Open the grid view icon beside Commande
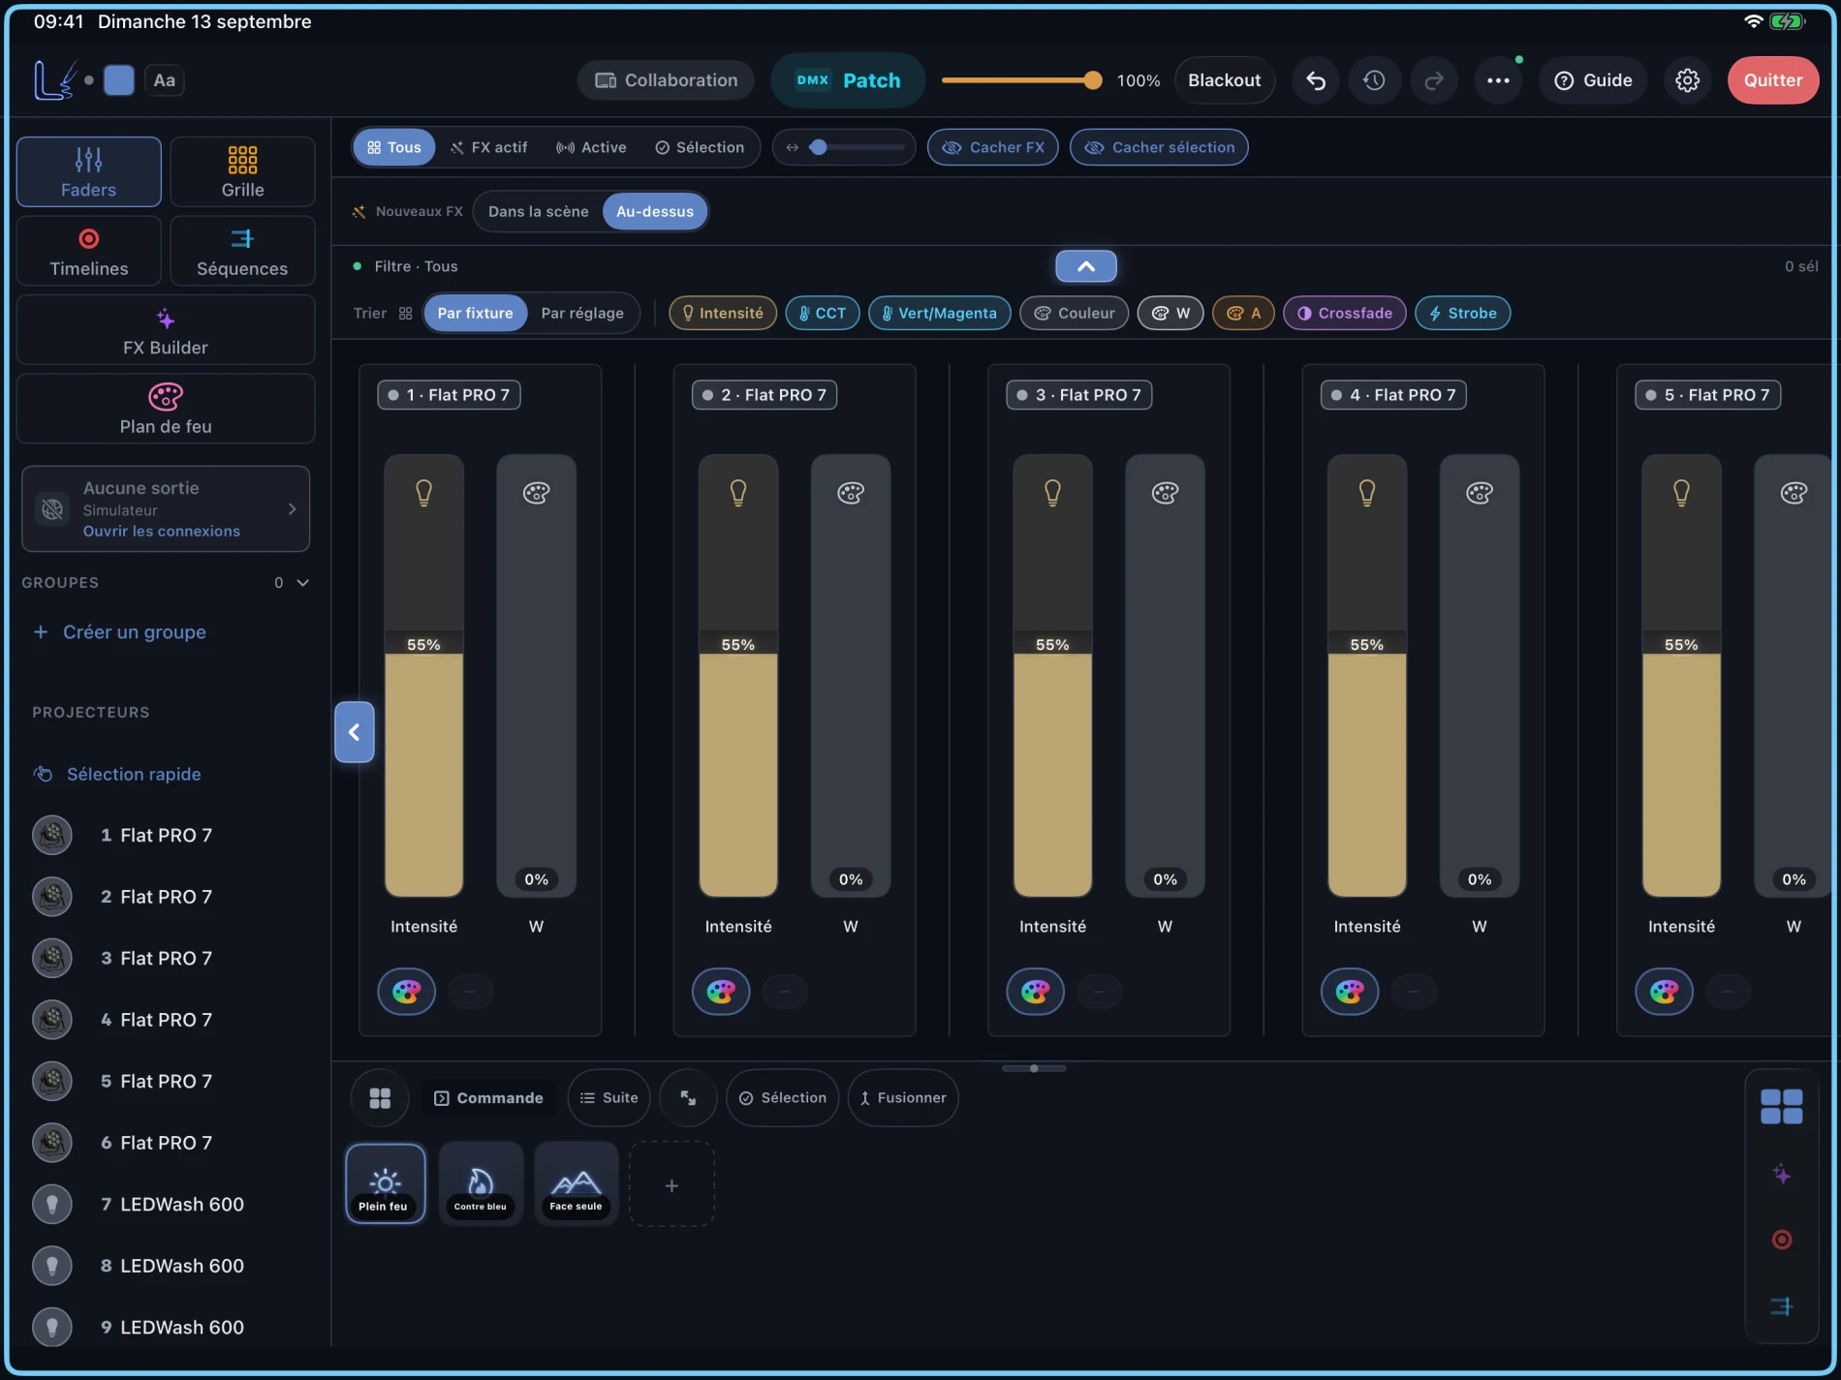Viewport: 1841px width, 1380px height. 380,1097
